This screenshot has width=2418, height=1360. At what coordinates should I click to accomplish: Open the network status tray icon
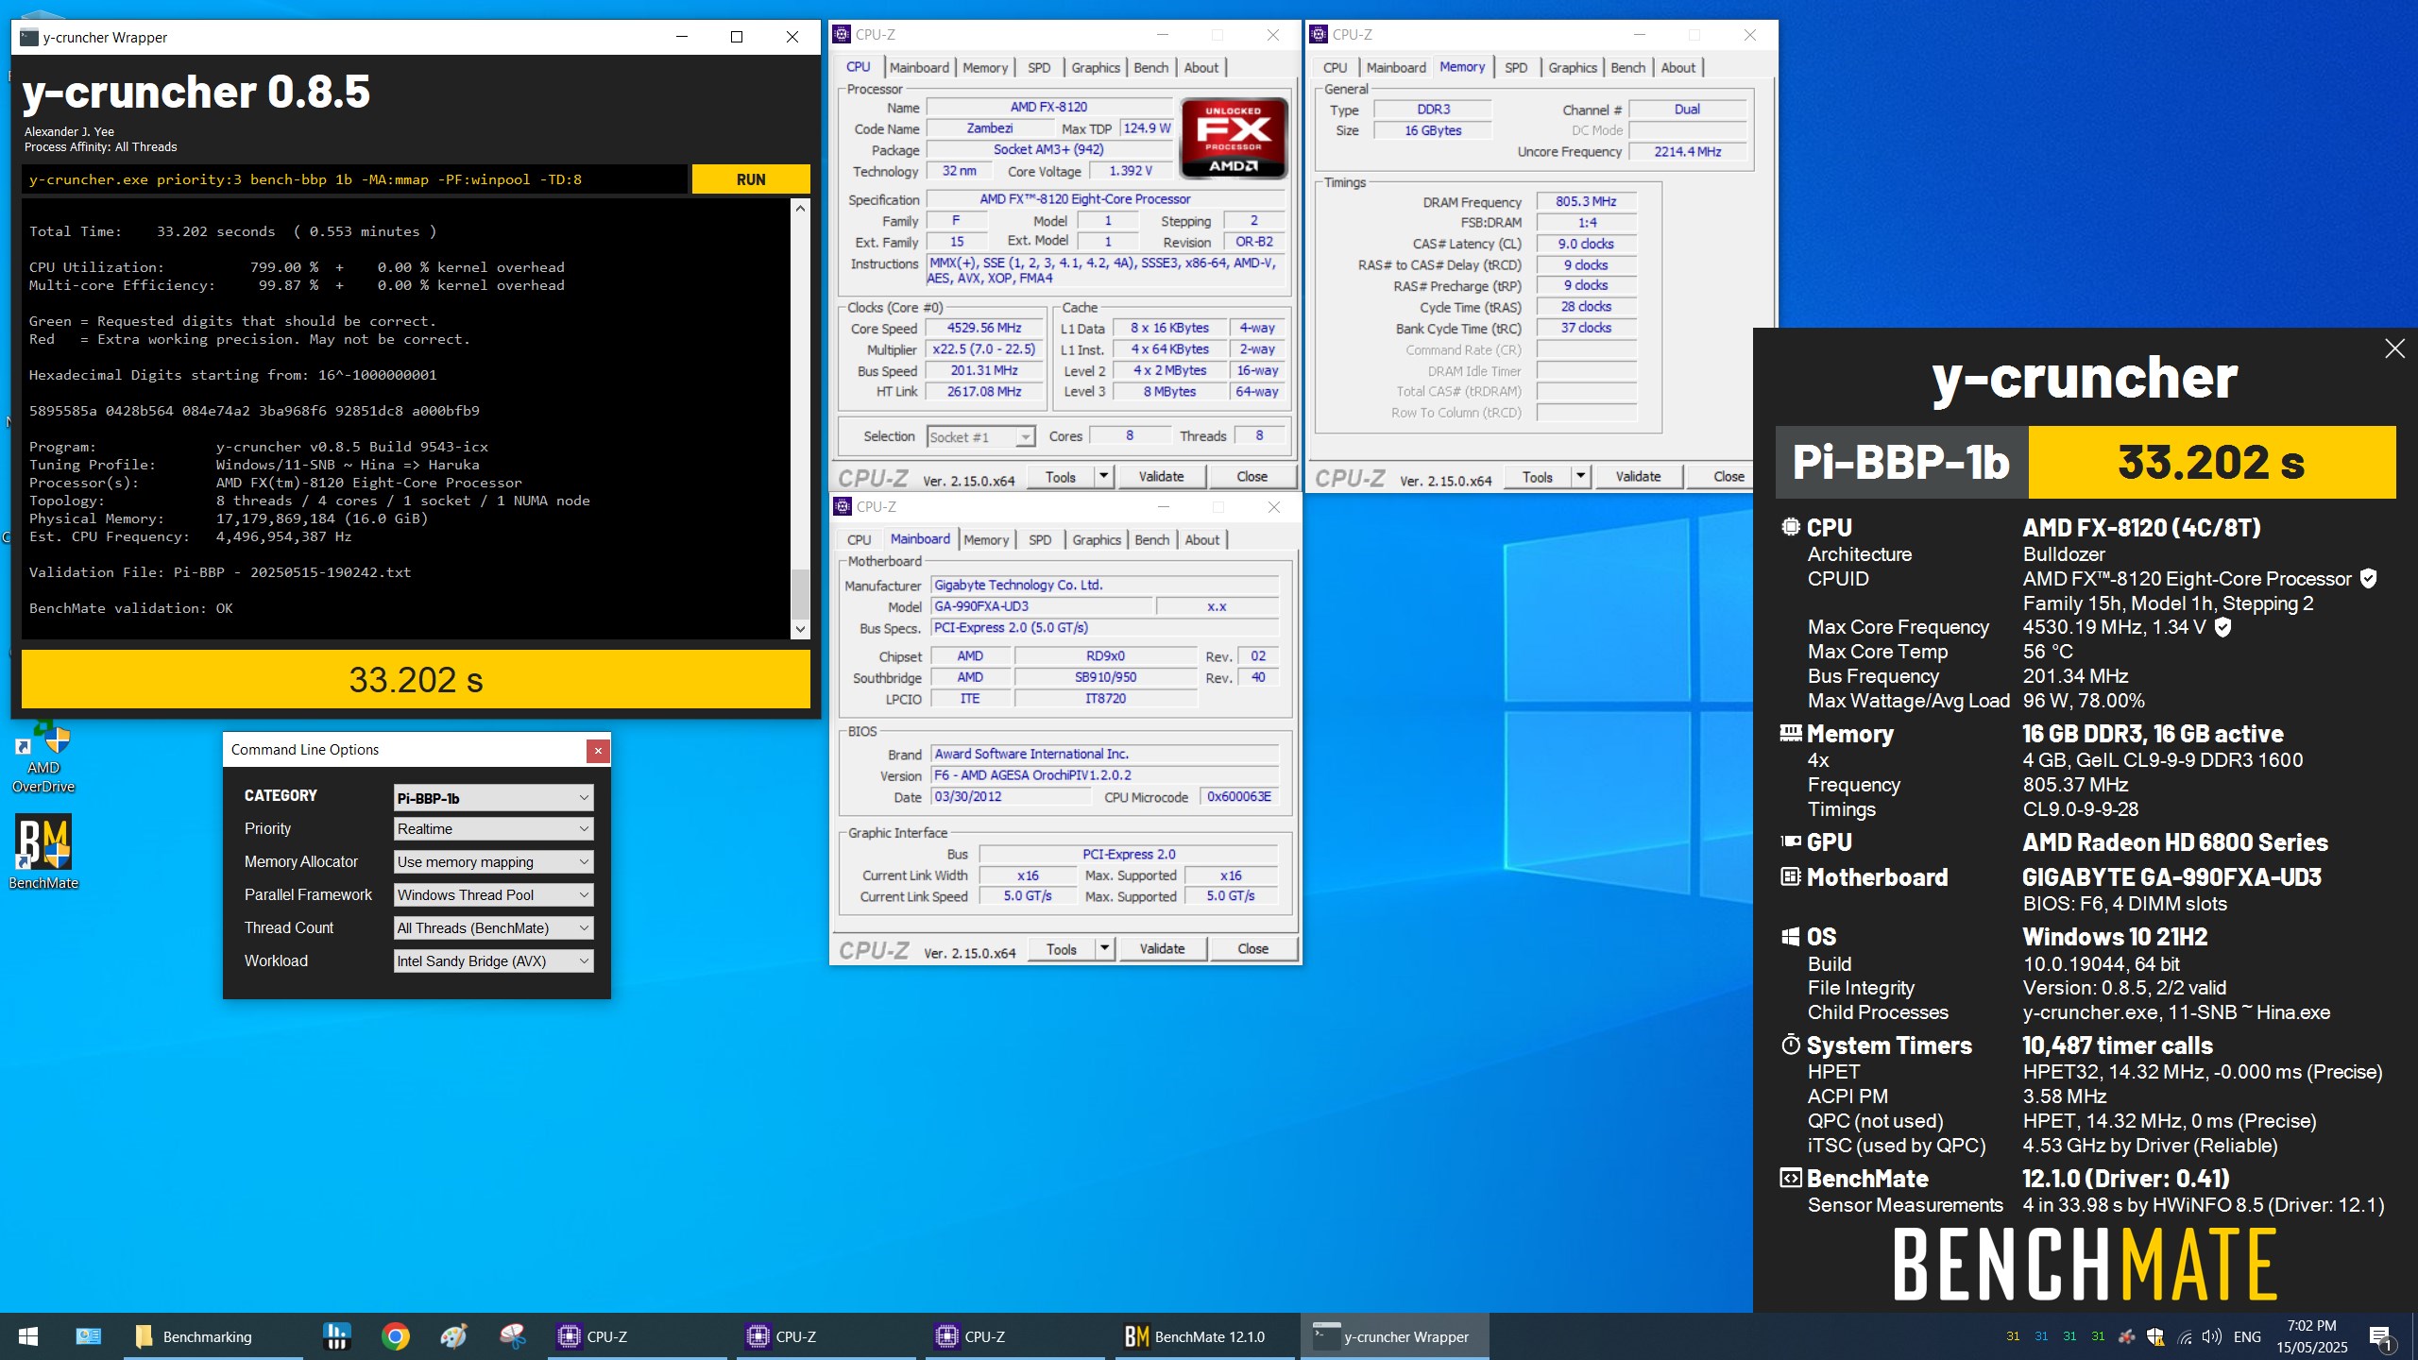[2184, 1336]
